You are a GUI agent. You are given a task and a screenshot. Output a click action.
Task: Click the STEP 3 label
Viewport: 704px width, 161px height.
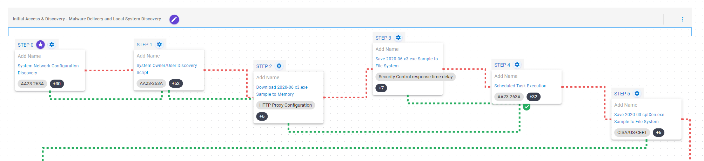pos(383,38)
